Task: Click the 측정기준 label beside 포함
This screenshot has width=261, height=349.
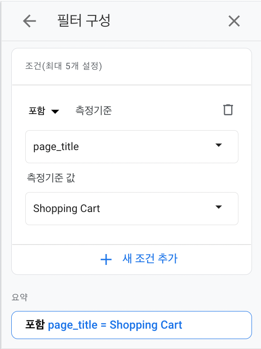Action: pos(93,110)
